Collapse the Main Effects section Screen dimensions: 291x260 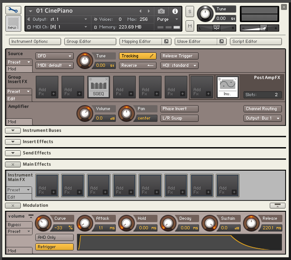coord(13,164)
